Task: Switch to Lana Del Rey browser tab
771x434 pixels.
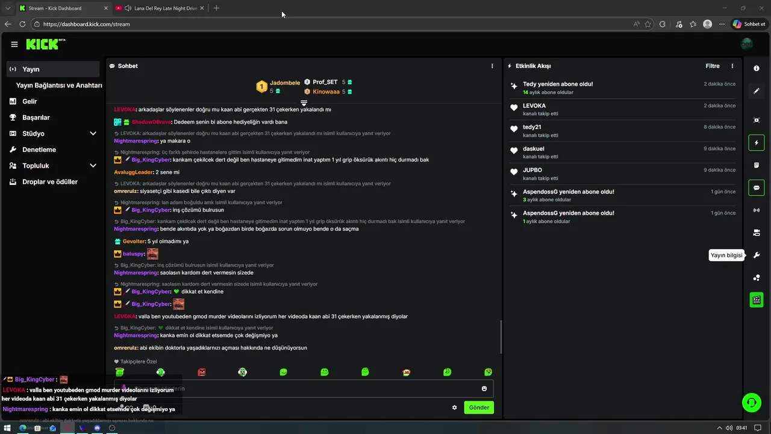Action: pos(160,8)
